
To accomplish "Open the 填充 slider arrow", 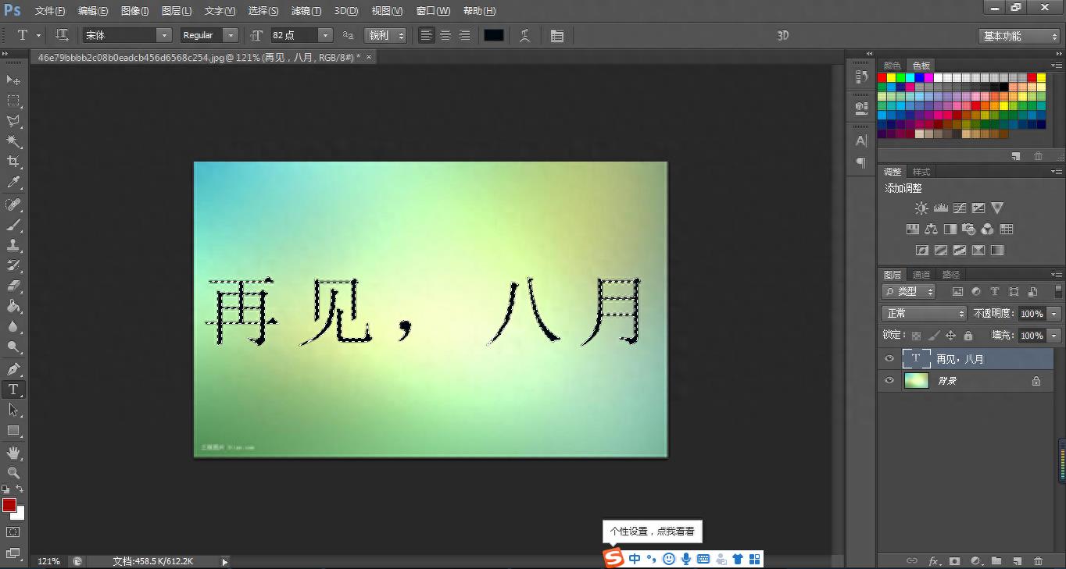I will click(1054, 336).
